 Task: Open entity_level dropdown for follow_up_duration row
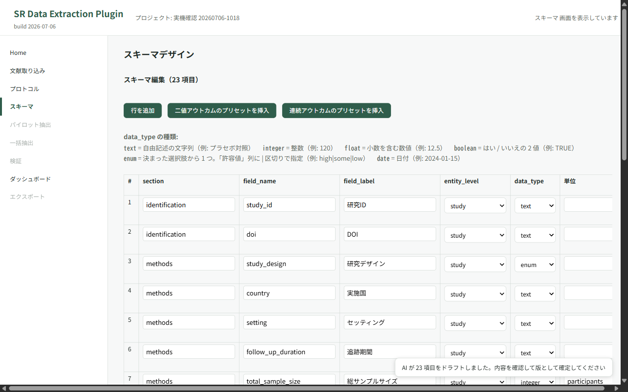pyautogui.click(x=475, y=353)
